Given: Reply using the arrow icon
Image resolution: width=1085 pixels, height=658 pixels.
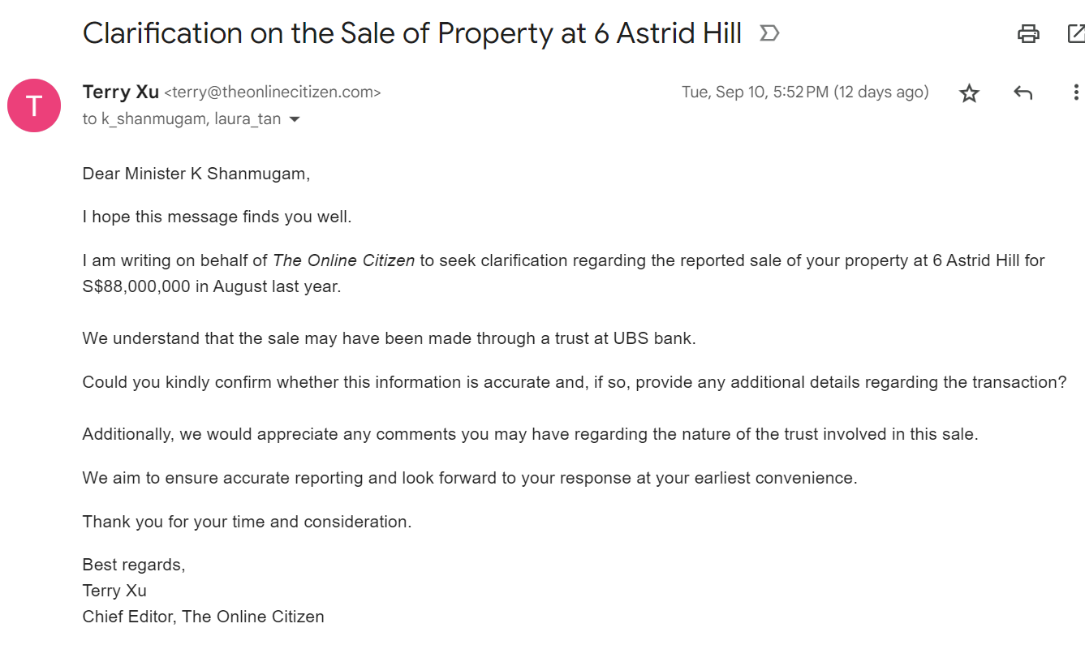Looking at the screenshot, I should pyautogui.click(x=1023, y=93).
